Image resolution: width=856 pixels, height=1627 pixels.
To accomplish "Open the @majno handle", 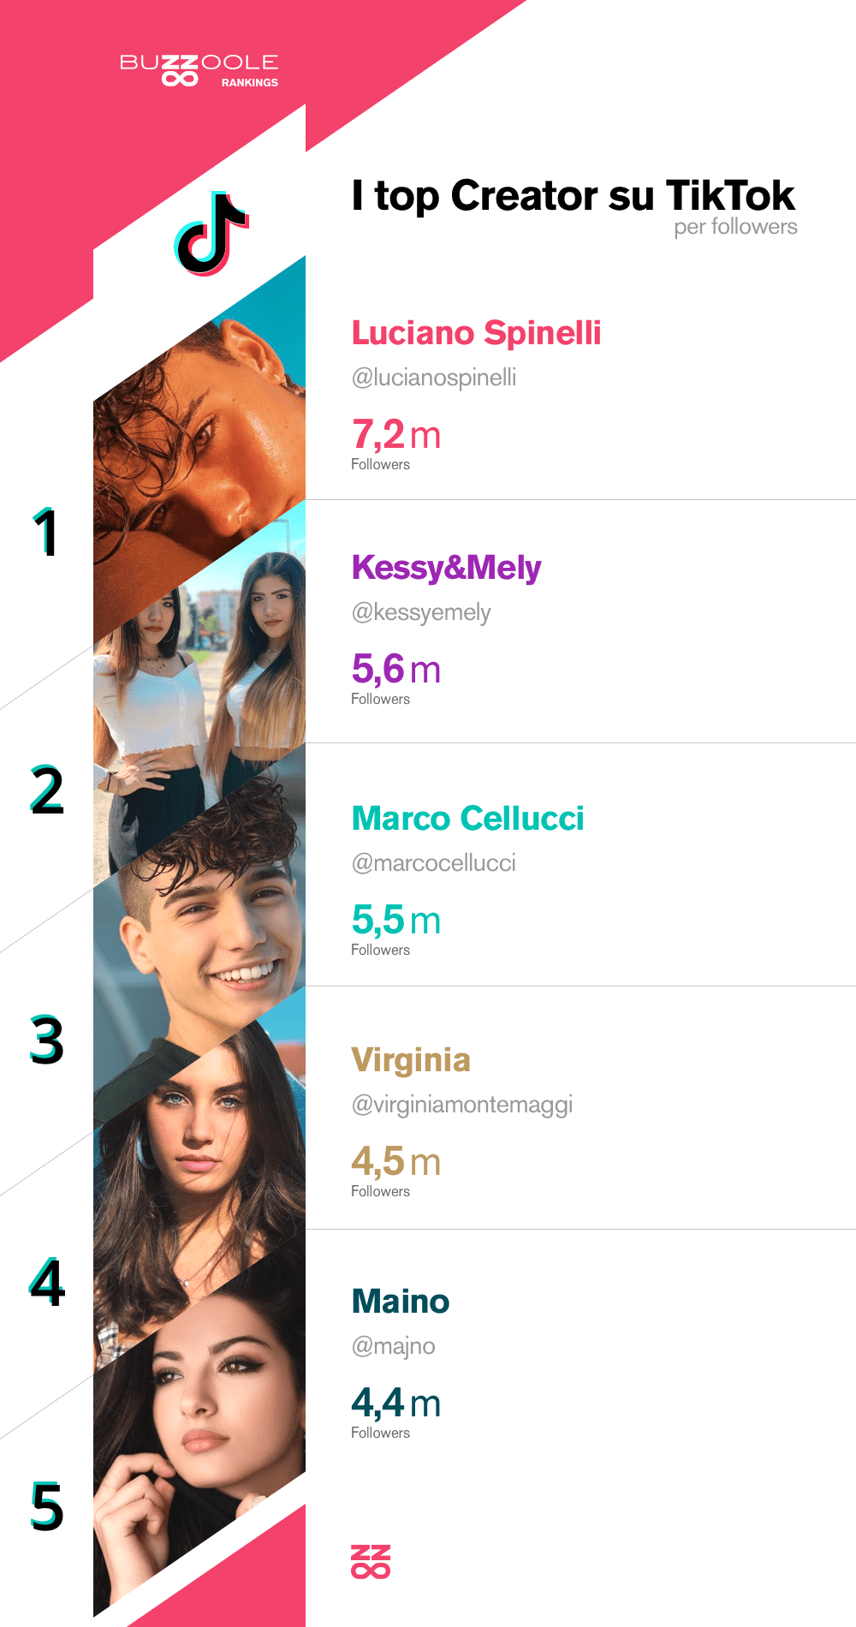I will pos(394,1346).
